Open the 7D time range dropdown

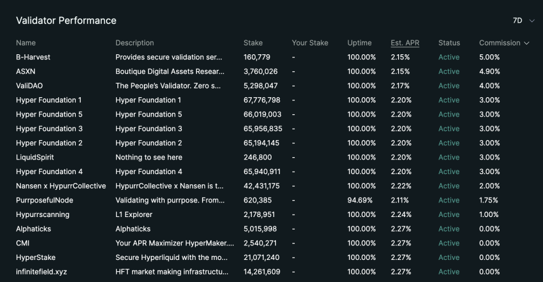[x=523, y=21]
